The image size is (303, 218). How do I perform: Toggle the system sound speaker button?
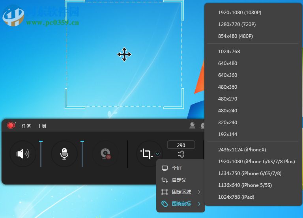(23, 154)
